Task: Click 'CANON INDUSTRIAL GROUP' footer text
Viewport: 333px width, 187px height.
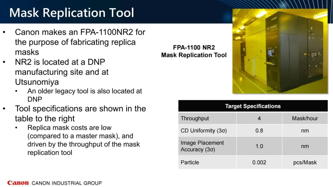Action: pyautogui.click(x=67, y=183)
